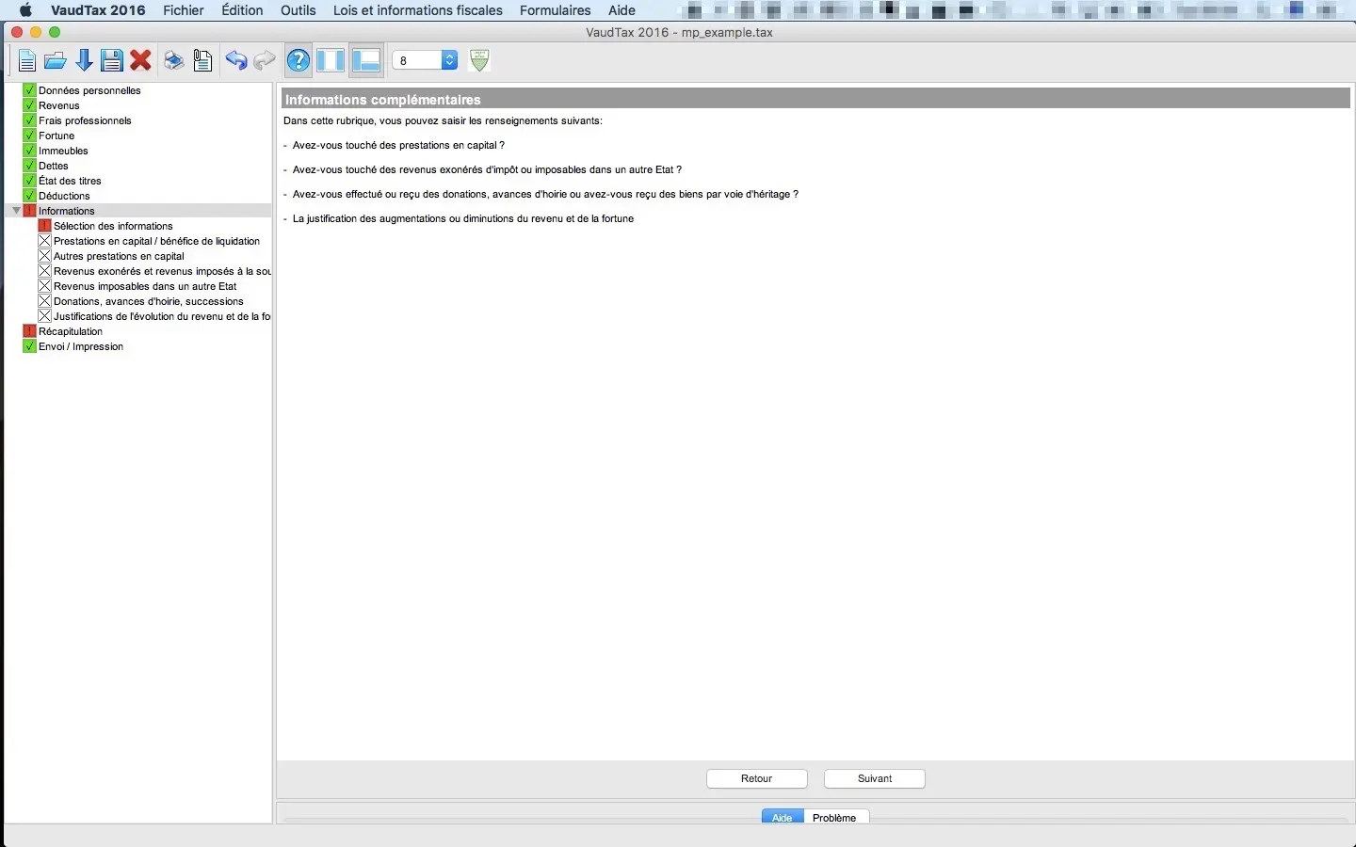The width and height of the screenshot is (1356, 847).
Task: Open État des titres section
Action: click(x=70, y=181)
